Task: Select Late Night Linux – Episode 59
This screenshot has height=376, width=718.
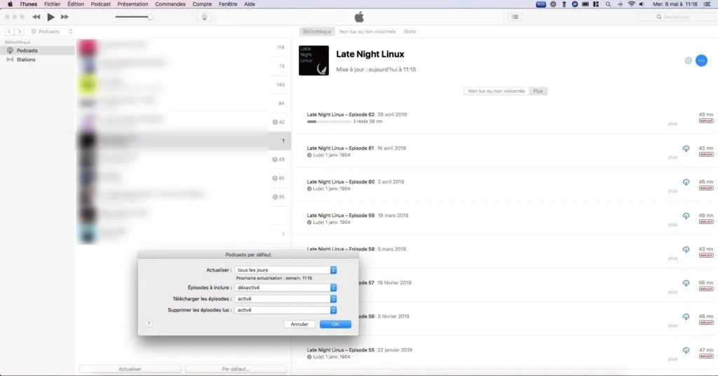Action: [340, 216]
